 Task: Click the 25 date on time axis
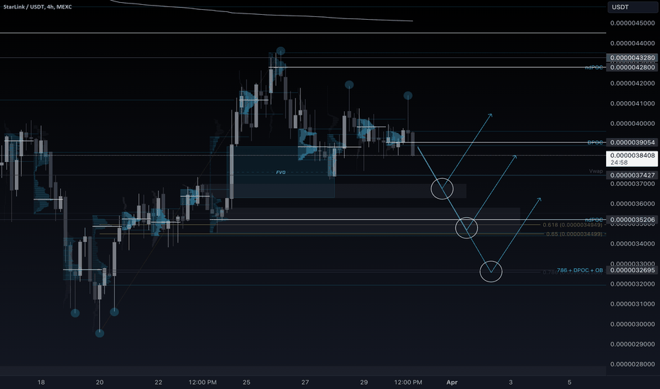246,382
